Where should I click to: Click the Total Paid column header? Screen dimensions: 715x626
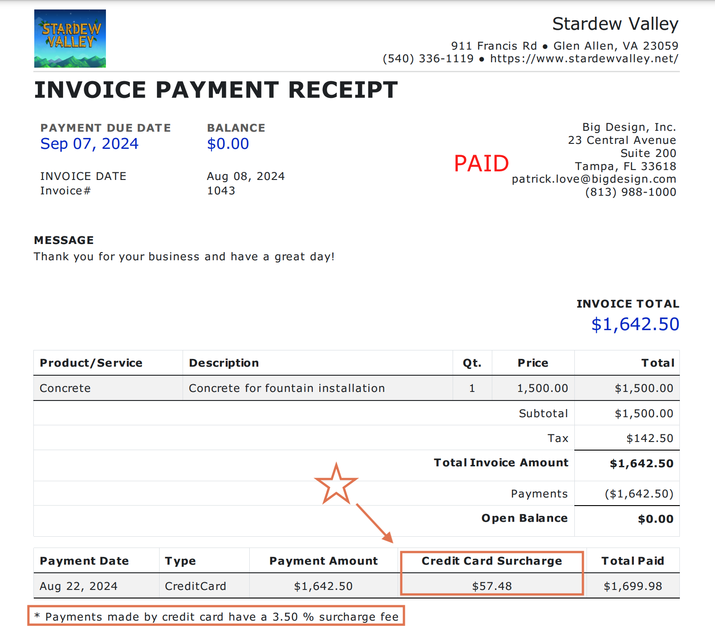click(632, 561)
